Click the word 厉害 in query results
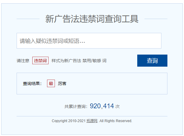Image resolution: width=184 pixels, height=136 pixels. [x=62, y=84]
